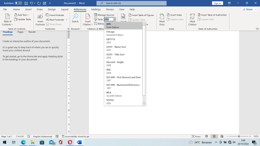Open Focus mode

point(196,136)
